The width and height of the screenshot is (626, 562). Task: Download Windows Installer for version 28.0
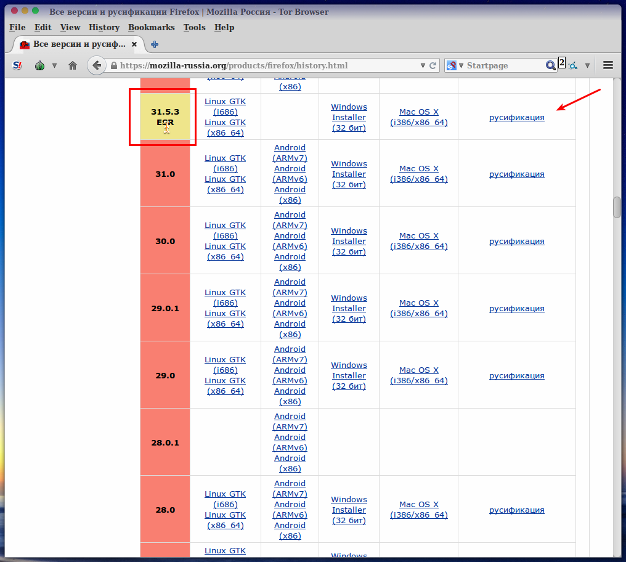coord(349,510)
